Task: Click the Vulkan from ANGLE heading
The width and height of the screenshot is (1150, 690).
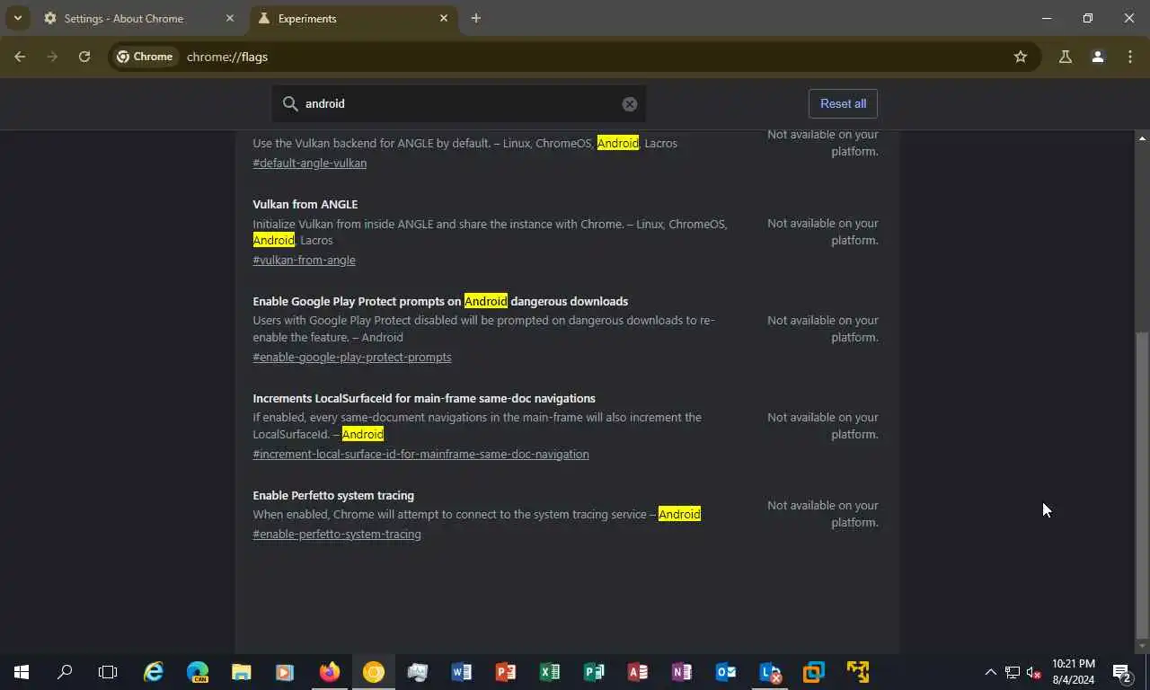Action: point(305,204)
